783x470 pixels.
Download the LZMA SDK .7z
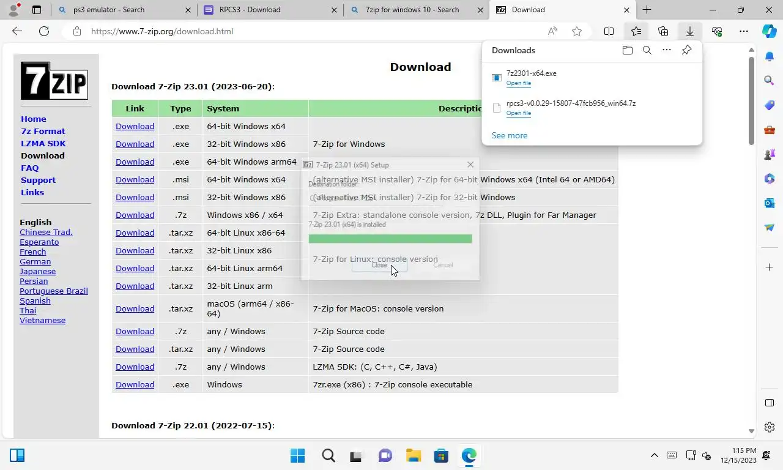pos(135,367)
